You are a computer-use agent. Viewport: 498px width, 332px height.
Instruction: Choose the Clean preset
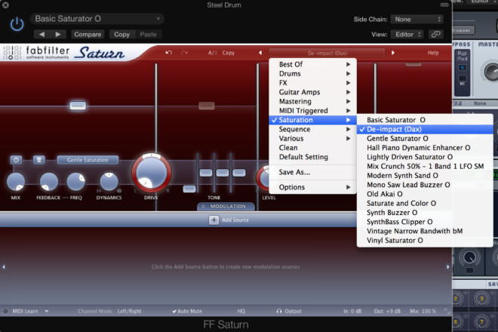coord(313,148)
